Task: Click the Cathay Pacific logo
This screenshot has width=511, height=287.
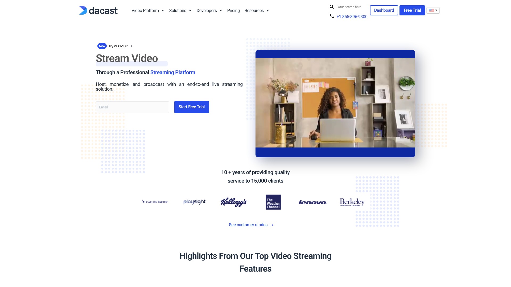Action: click(155, 202)
